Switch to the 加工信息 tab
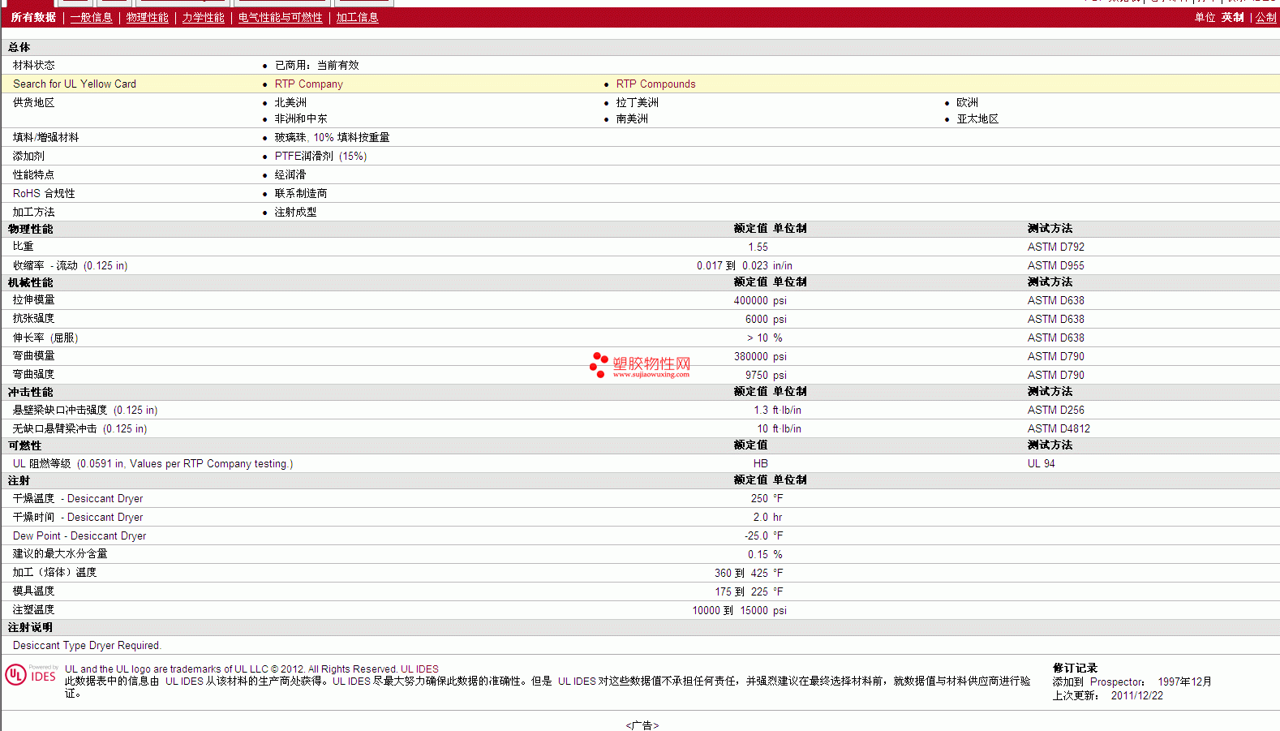This screenshot has width=1280, height=731. (358, 17)
